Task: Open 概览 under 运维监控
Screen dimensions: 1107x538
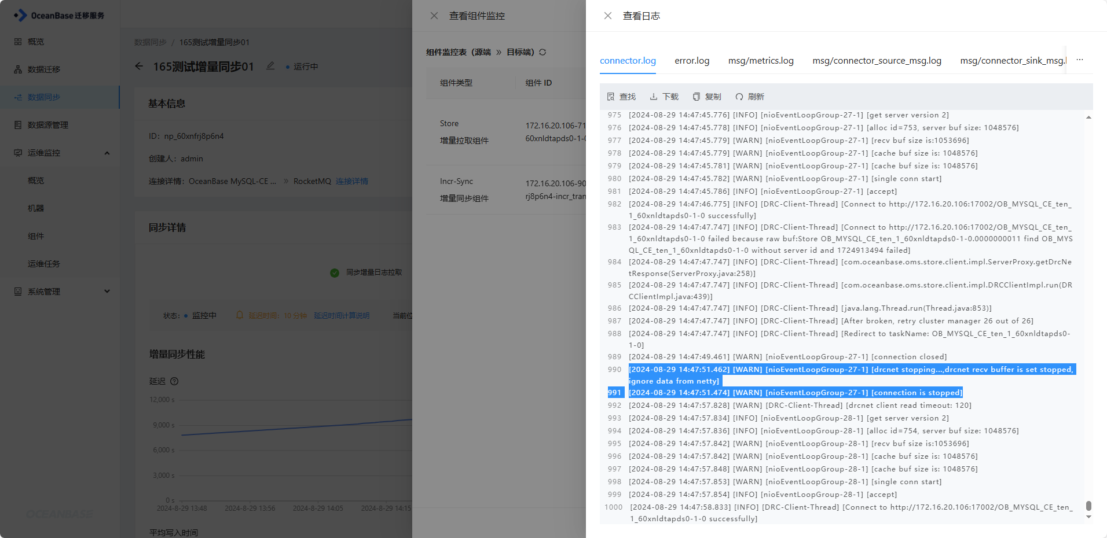Action: click(36, 180)
